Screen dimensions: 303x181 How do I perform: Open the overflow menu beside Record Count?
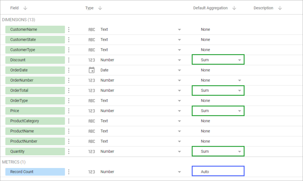[x=69, y=172]
